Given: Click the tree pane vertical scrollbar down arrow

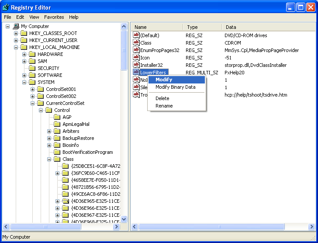Looking at the screenshot, I should (x=124, y=219).
